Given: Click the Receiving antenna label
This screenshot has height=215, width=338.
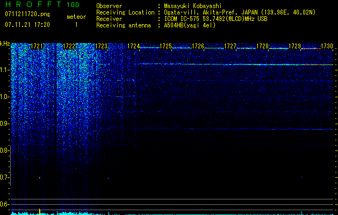Looking at the screenshot, I should (x=124, y=25).
